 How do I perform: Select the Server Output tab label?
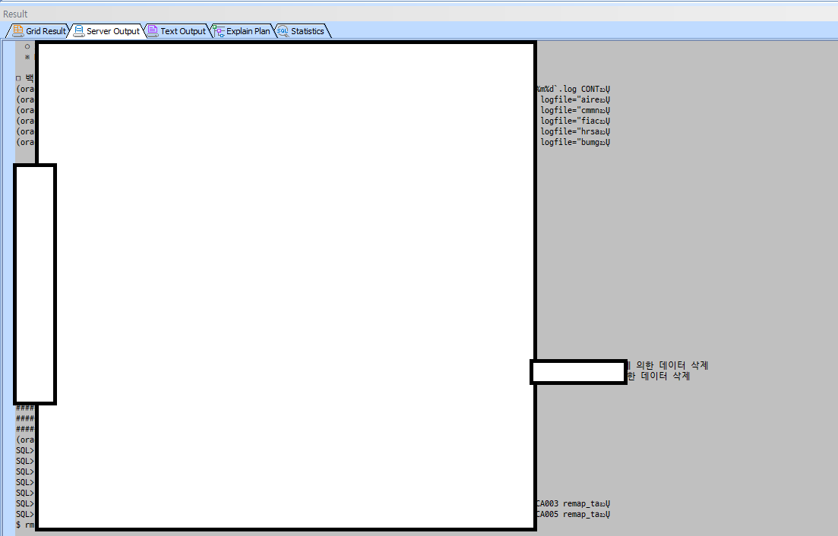pyautogui.click(x=112, y=31)
